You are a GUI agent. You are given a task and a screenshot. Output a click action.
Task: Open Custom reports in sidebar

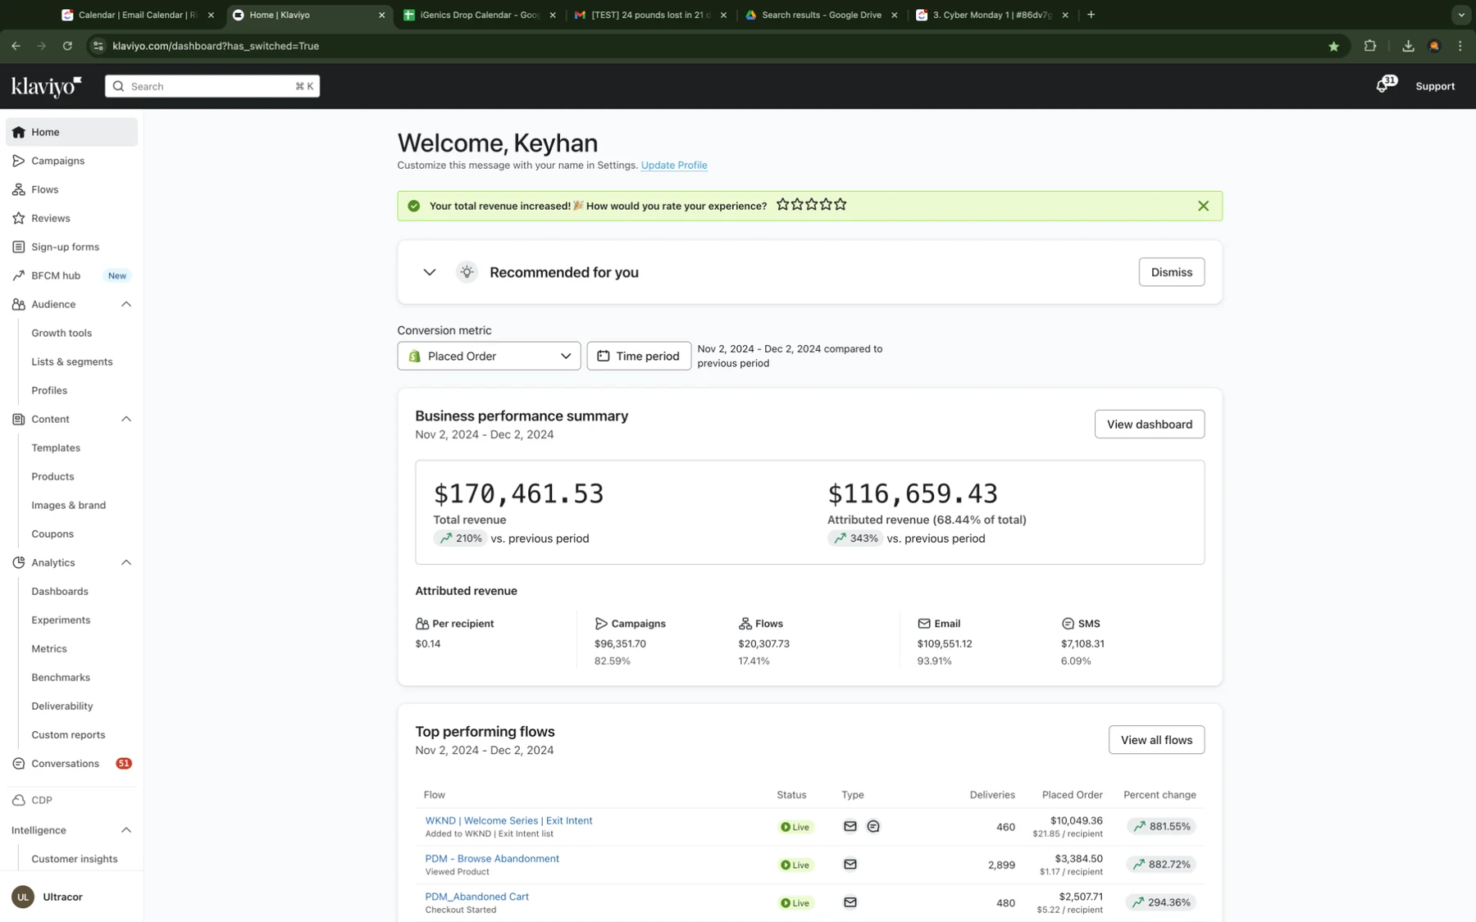point(68,734)
